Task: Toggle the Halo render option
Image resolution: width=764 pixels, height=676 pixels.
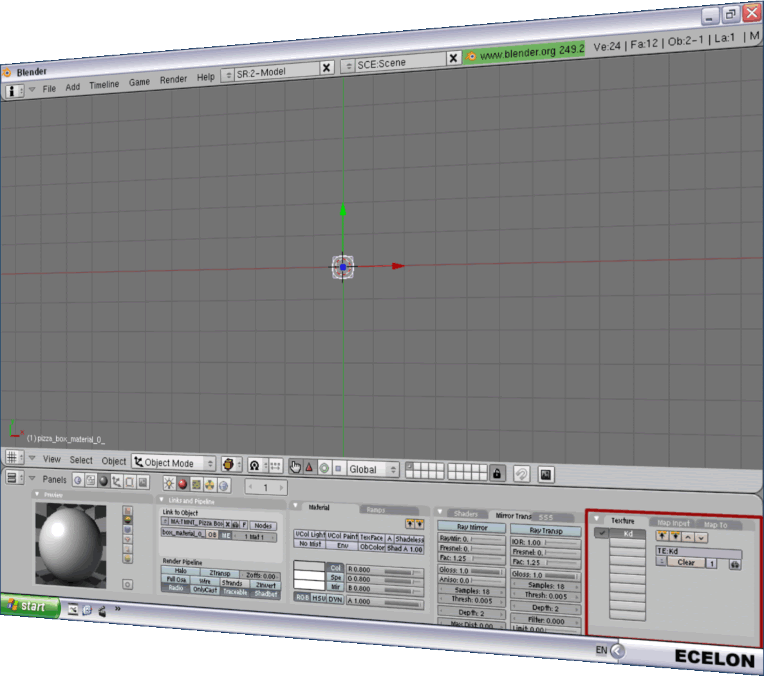Action: tap(180, 571)
